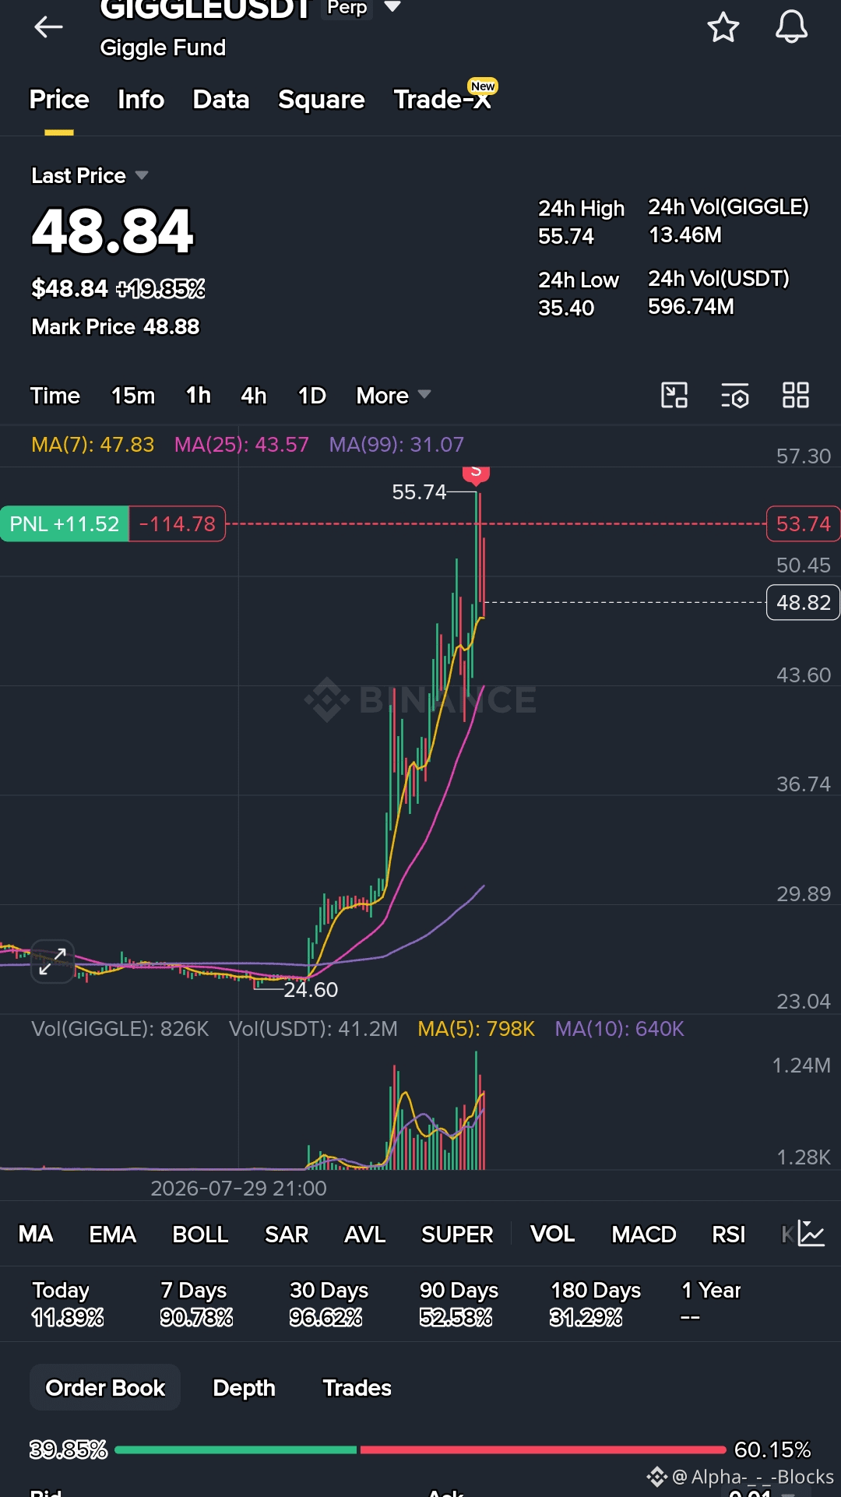
Task: Tap the PNL +11.52 position label
Action: [x=65, y=523]
